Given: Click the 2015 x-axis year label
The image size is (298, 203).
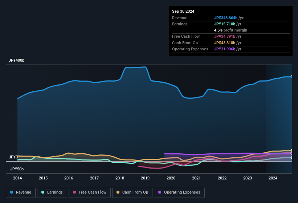Looking at the screenshot, I should pos(43,178).
